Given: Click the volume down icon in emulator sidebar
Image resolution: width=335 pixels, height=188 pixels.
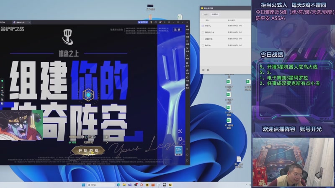Looking at the screenshot, I should (187, 42).
